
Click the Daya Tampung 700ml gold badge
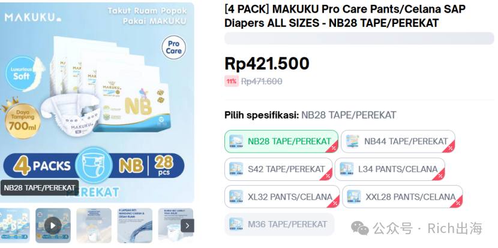coord(23,121)
